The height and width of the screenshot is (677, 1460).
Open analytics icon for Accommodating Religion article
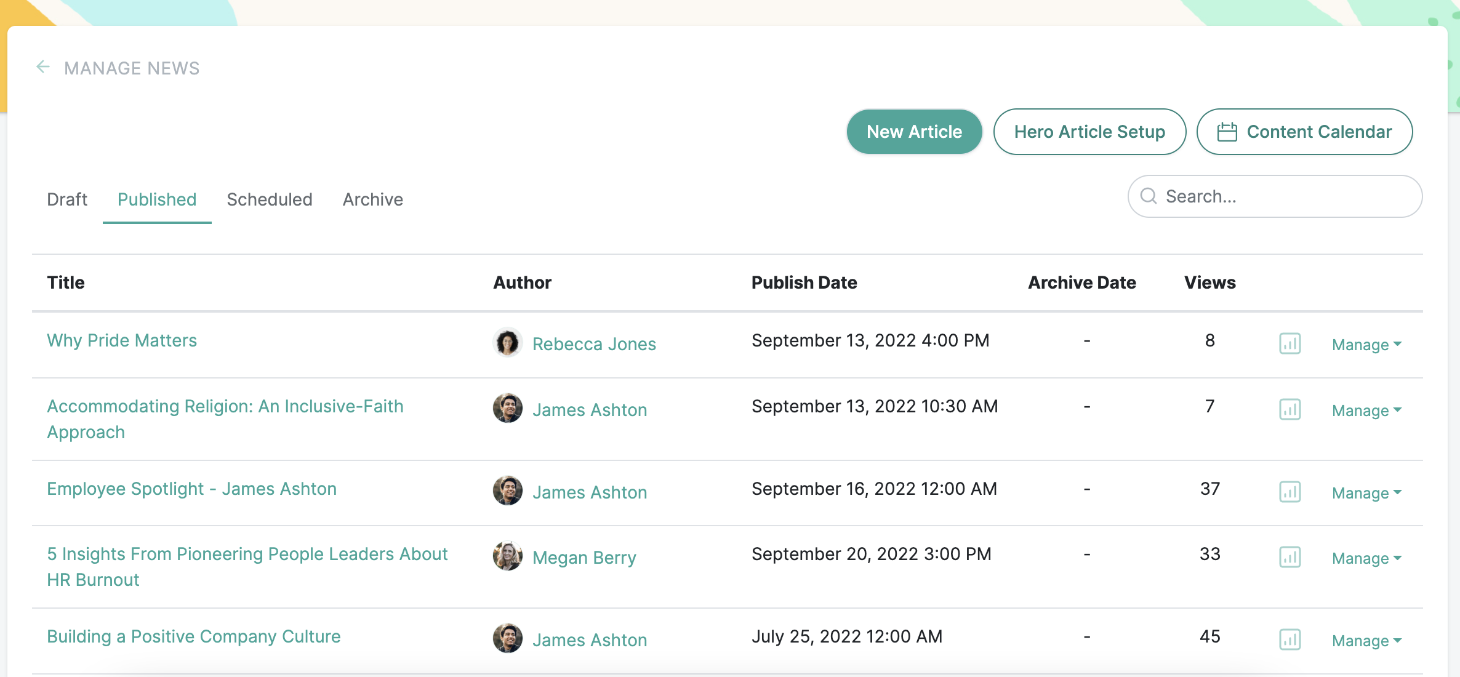pyautogui.click(x=1291, y=410)
